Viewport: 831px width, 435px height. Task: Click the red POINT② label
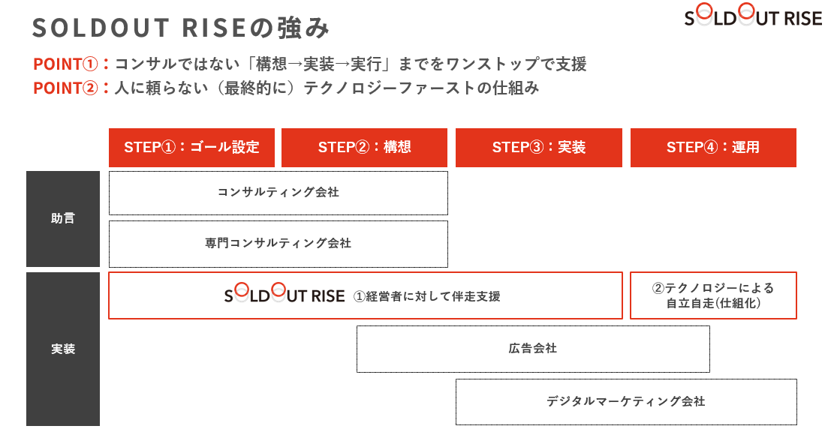pyautogui.click(x=66, y=88)
